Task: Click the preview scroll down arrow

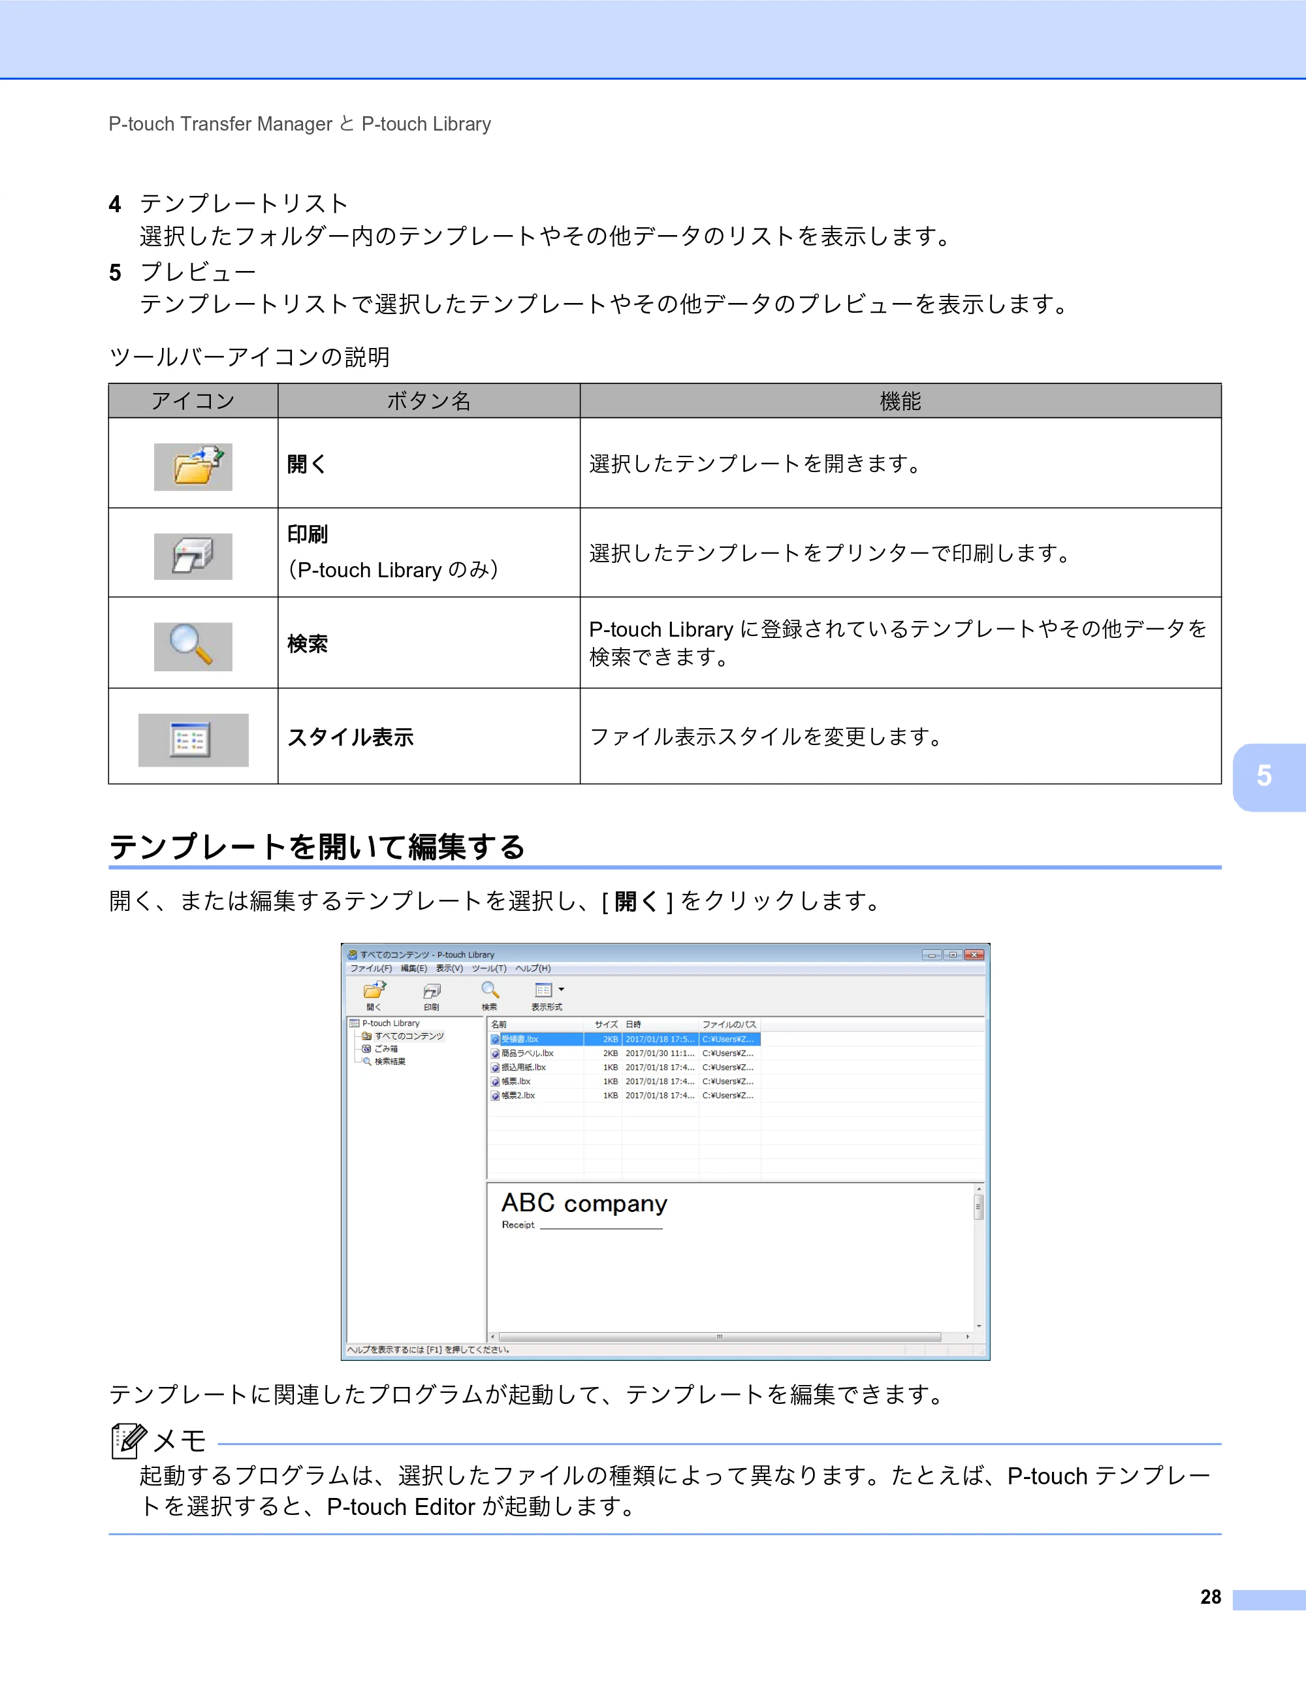Action: pos(978,1326)
